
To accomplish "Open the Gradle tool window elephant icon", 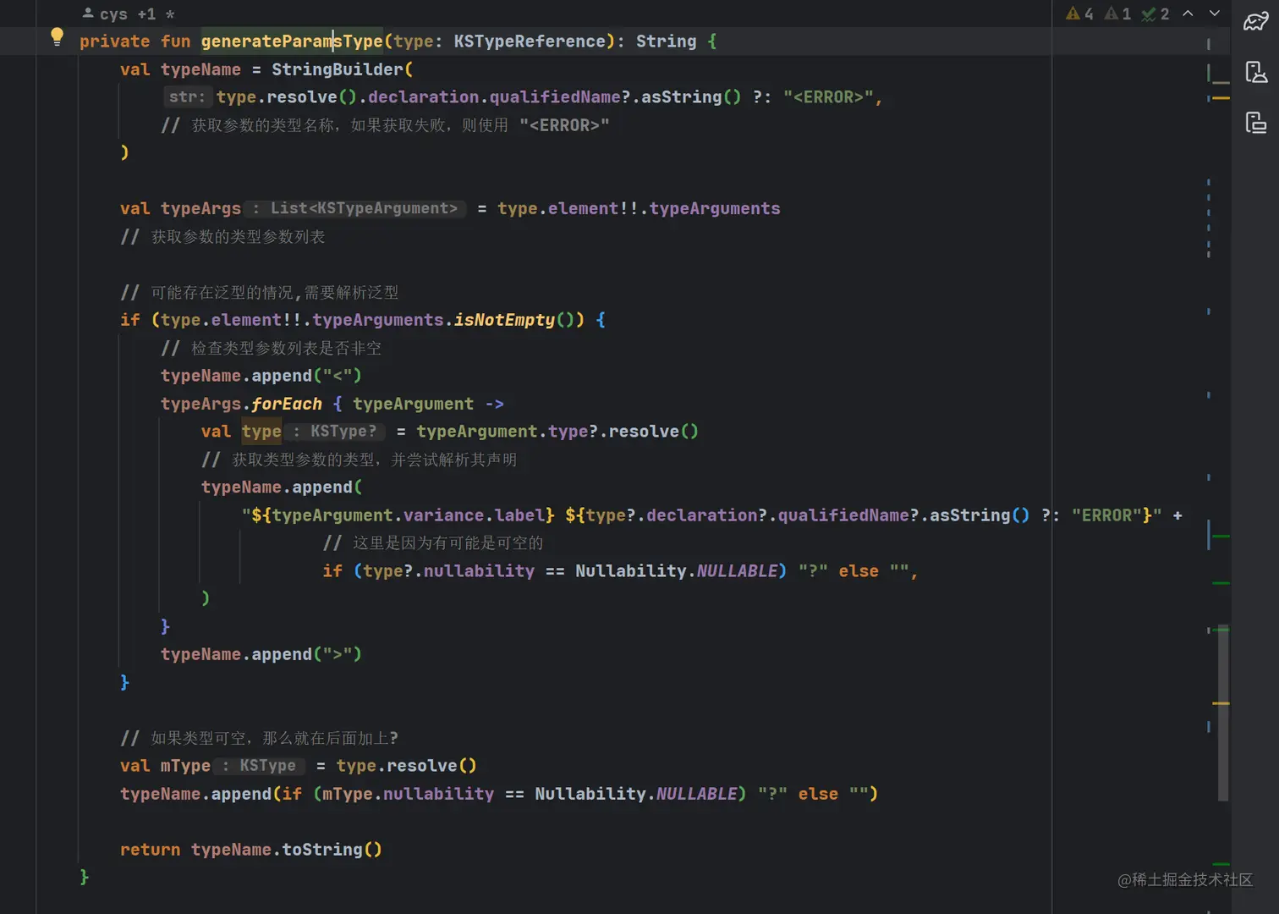I will [1256, 21].
